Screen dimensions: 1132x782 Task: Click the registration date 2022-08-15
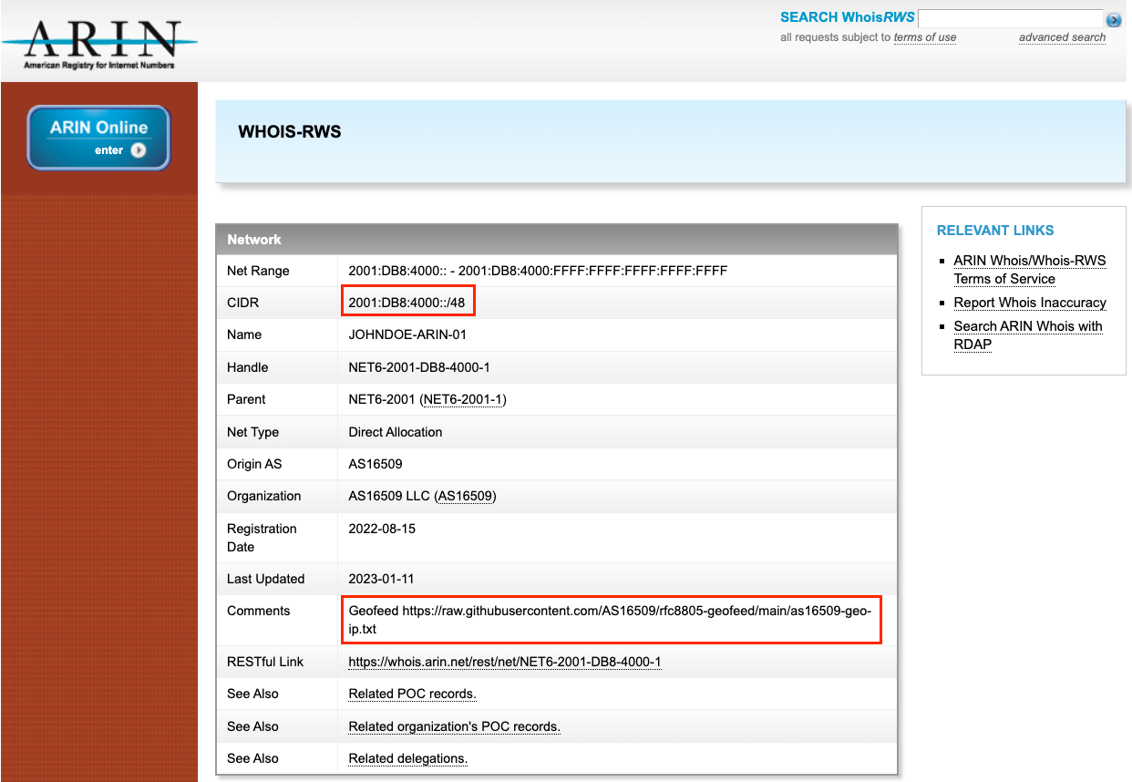point(380,529)
